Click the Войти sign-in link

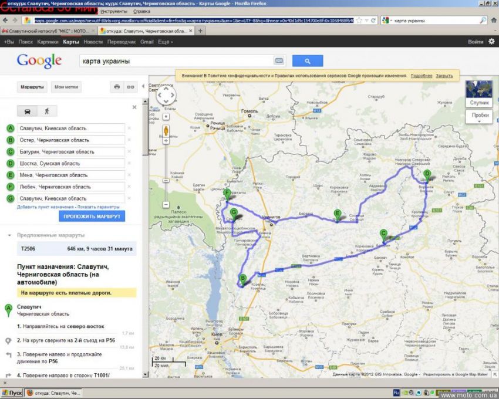point(476,42)
